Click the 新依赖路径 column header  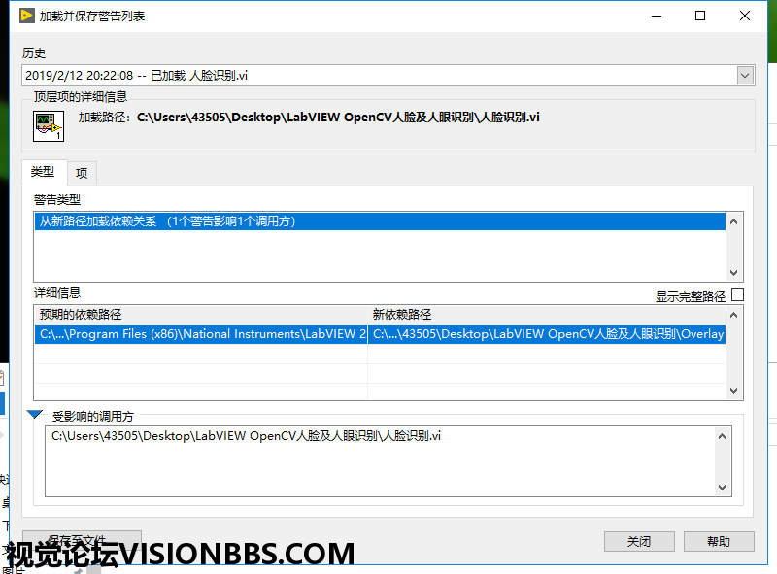point(547,315)
